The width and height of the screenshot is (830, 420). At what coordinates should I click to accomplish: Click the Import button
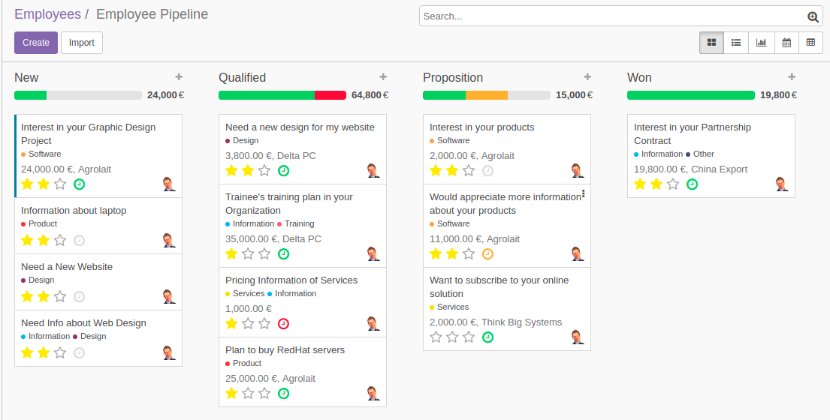point(82,43)
